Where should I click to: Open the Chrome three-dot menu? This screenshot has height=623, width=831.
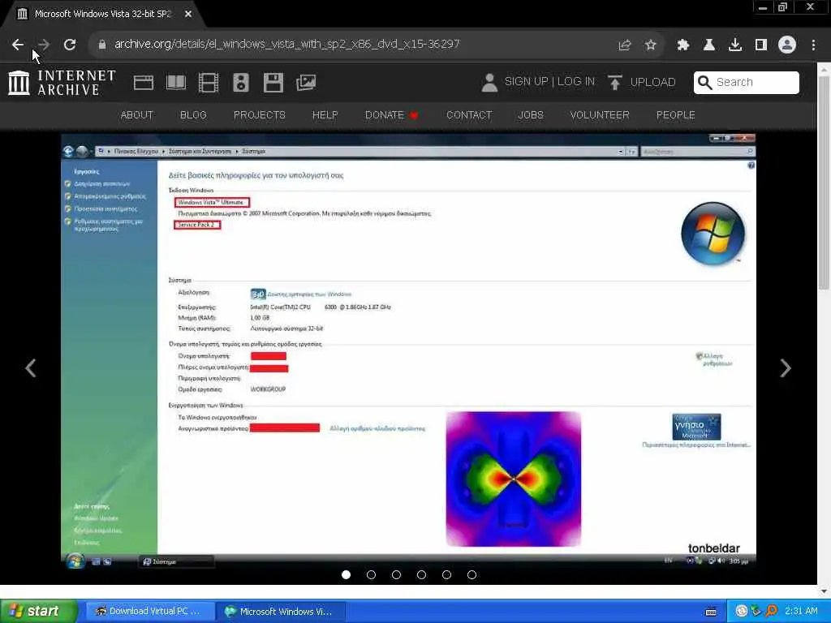[813, 45]
